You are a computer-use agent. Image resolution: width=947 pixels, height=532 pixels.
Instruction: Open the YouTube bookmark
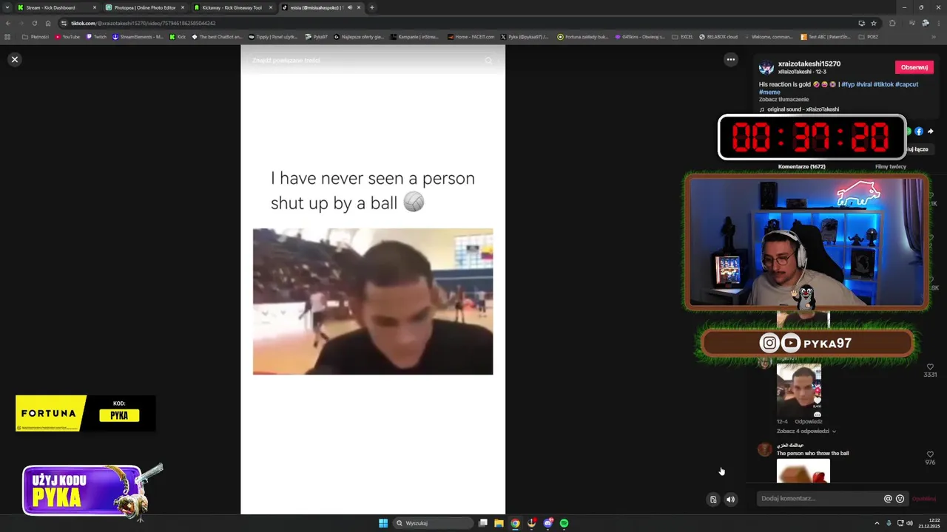click(x=67, y=36)
